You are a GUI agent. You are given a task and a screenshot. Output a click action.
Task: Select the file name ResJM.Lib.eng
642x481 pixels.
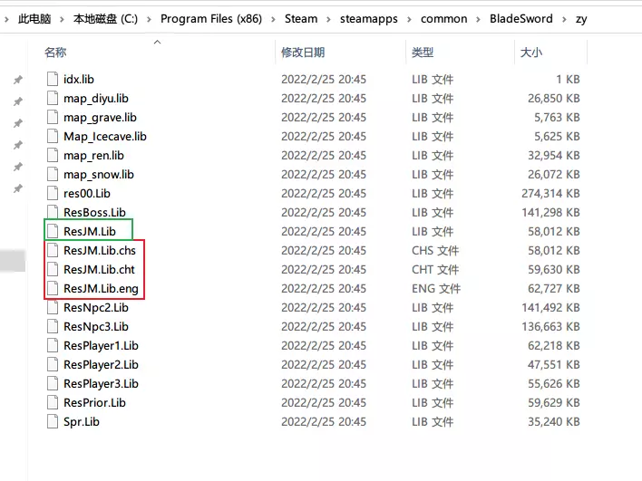point(101,288)
